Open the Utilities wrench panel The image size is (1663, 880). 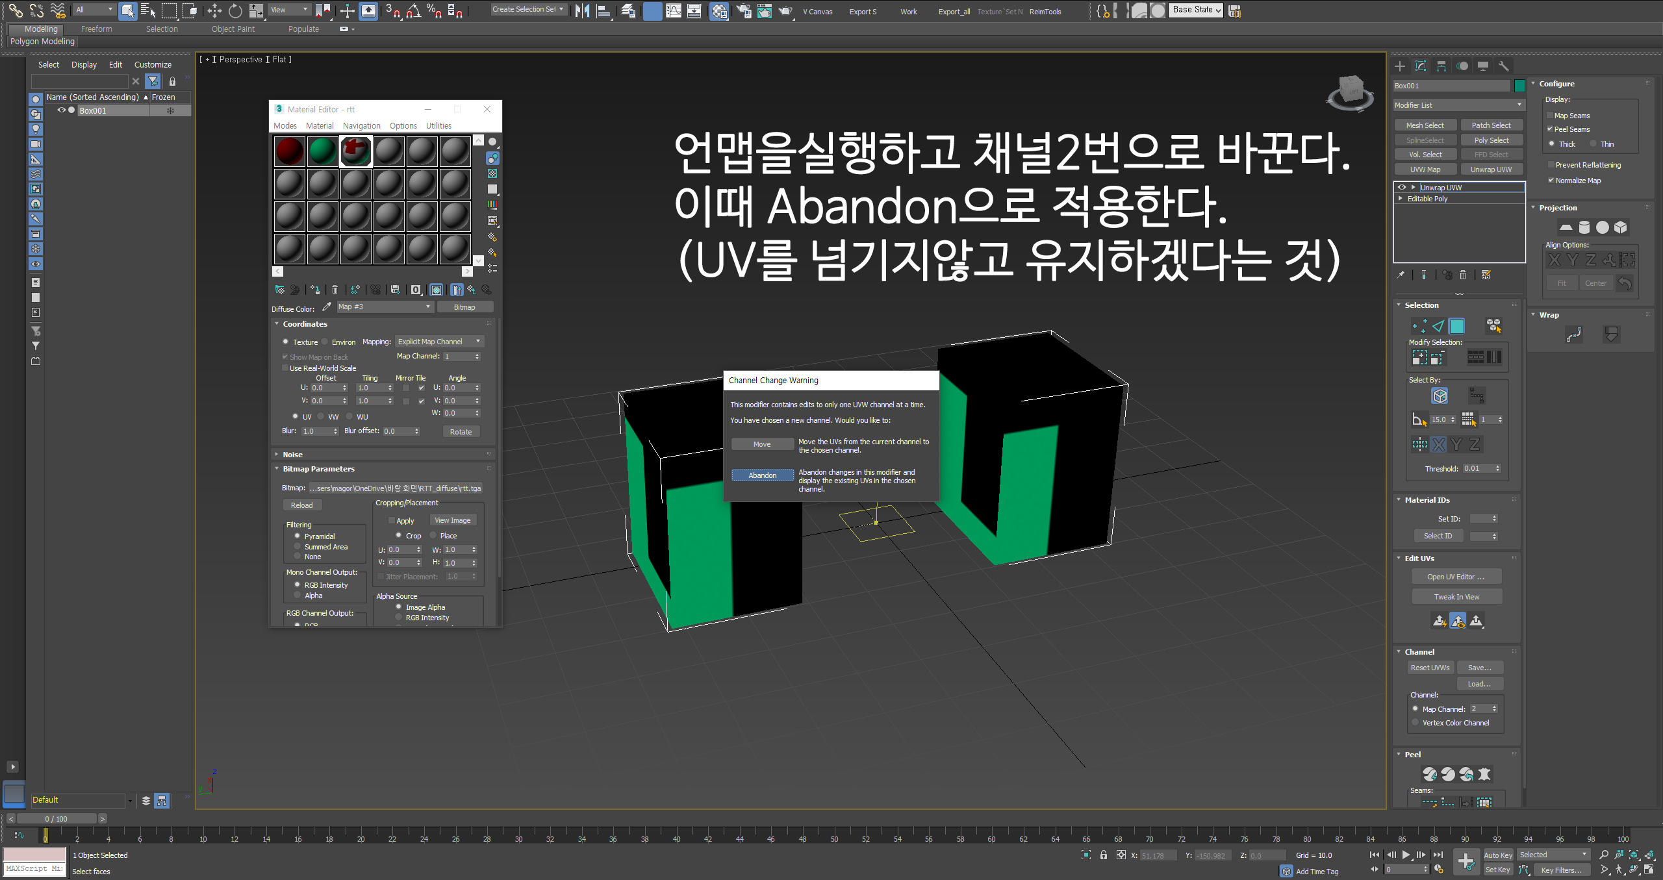point(1503,66)
